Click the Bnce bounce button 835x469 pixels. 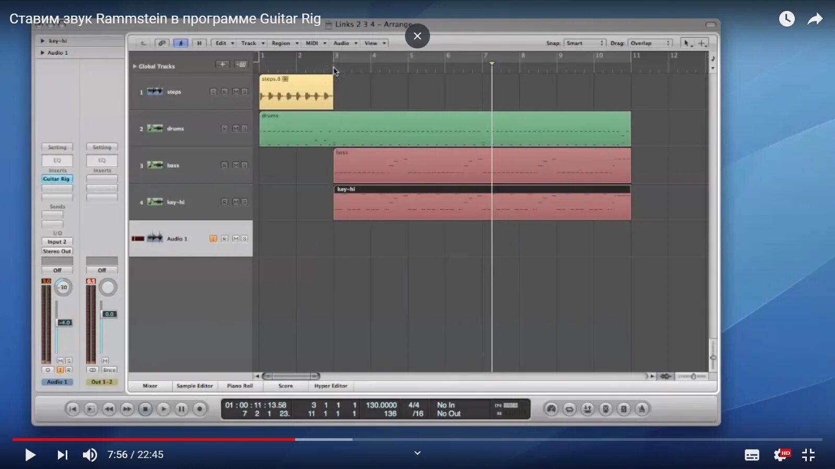pyautogui.click(x=109, y=370)
